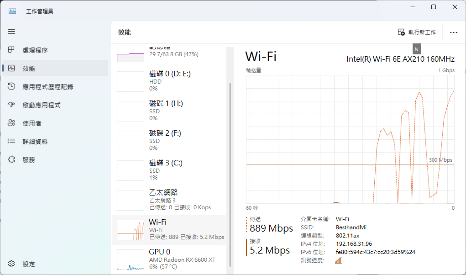
Task: Select 磁碟 1 (H:) SSD entry
Action: point(169,111)
